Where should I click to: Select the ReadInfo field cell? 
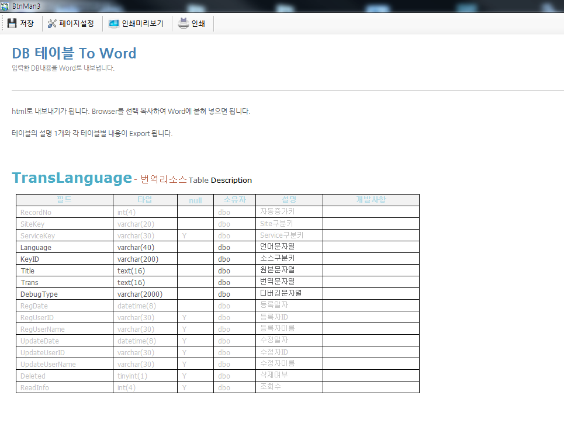64,387
